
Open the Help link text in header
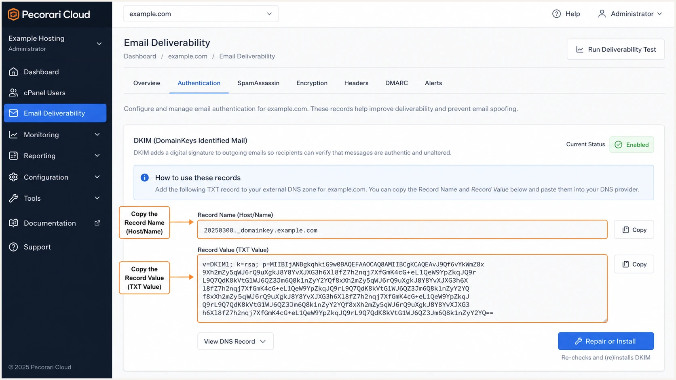coord(572,14)
